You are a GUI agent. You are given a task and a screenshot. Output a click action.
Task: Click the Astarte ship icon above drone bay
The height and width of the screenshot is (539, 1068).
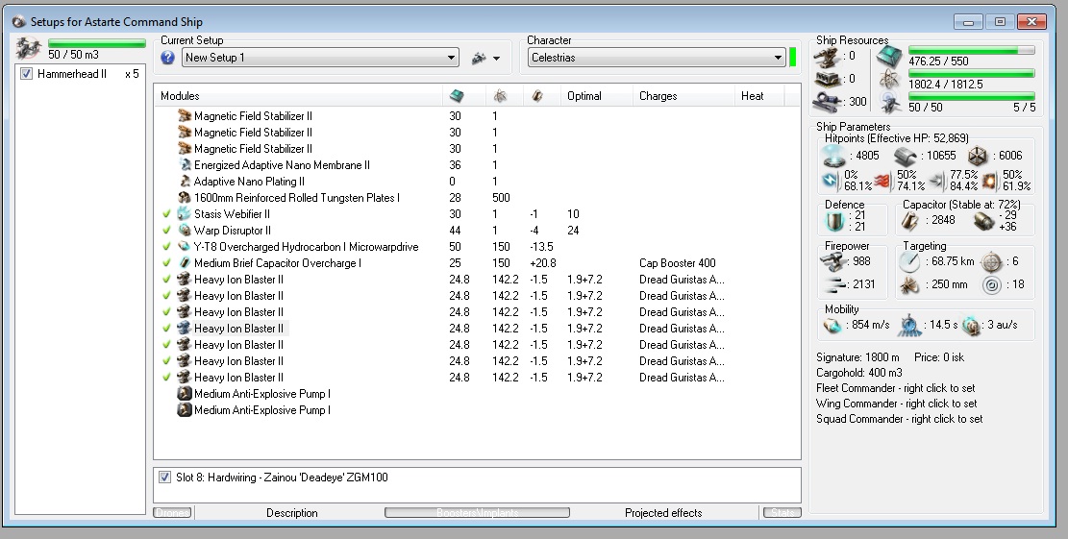coord(29,48)
